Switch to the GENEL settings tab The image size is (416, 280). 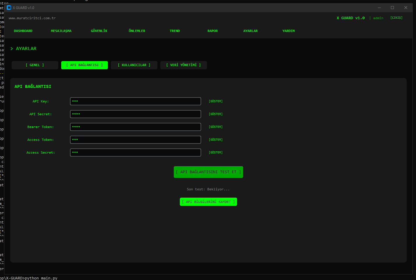35,65
